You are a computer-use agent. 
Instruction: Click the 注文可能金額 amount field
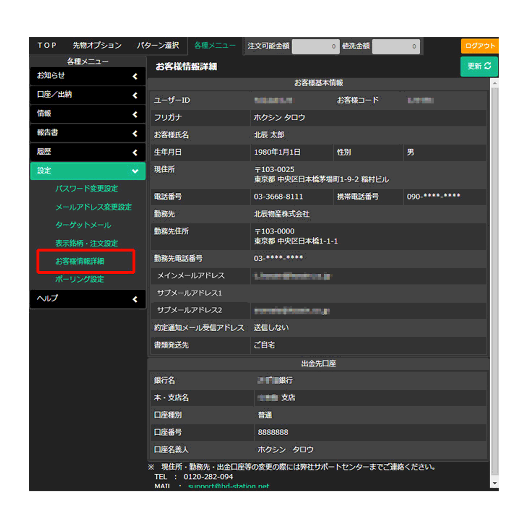click(x=315, y=47)
